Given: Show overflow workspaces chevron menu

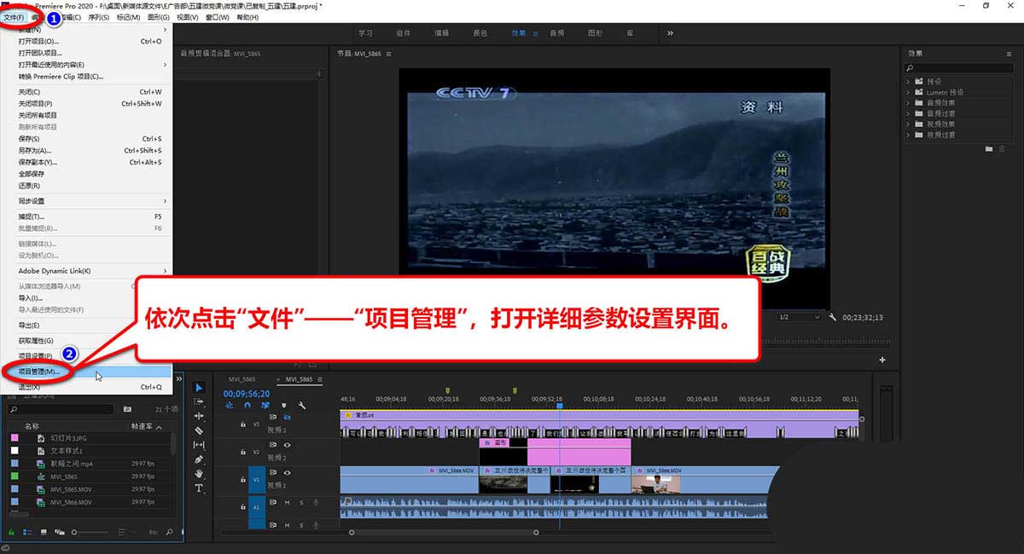Looking at the screenshot, I should tap(670, 33).
